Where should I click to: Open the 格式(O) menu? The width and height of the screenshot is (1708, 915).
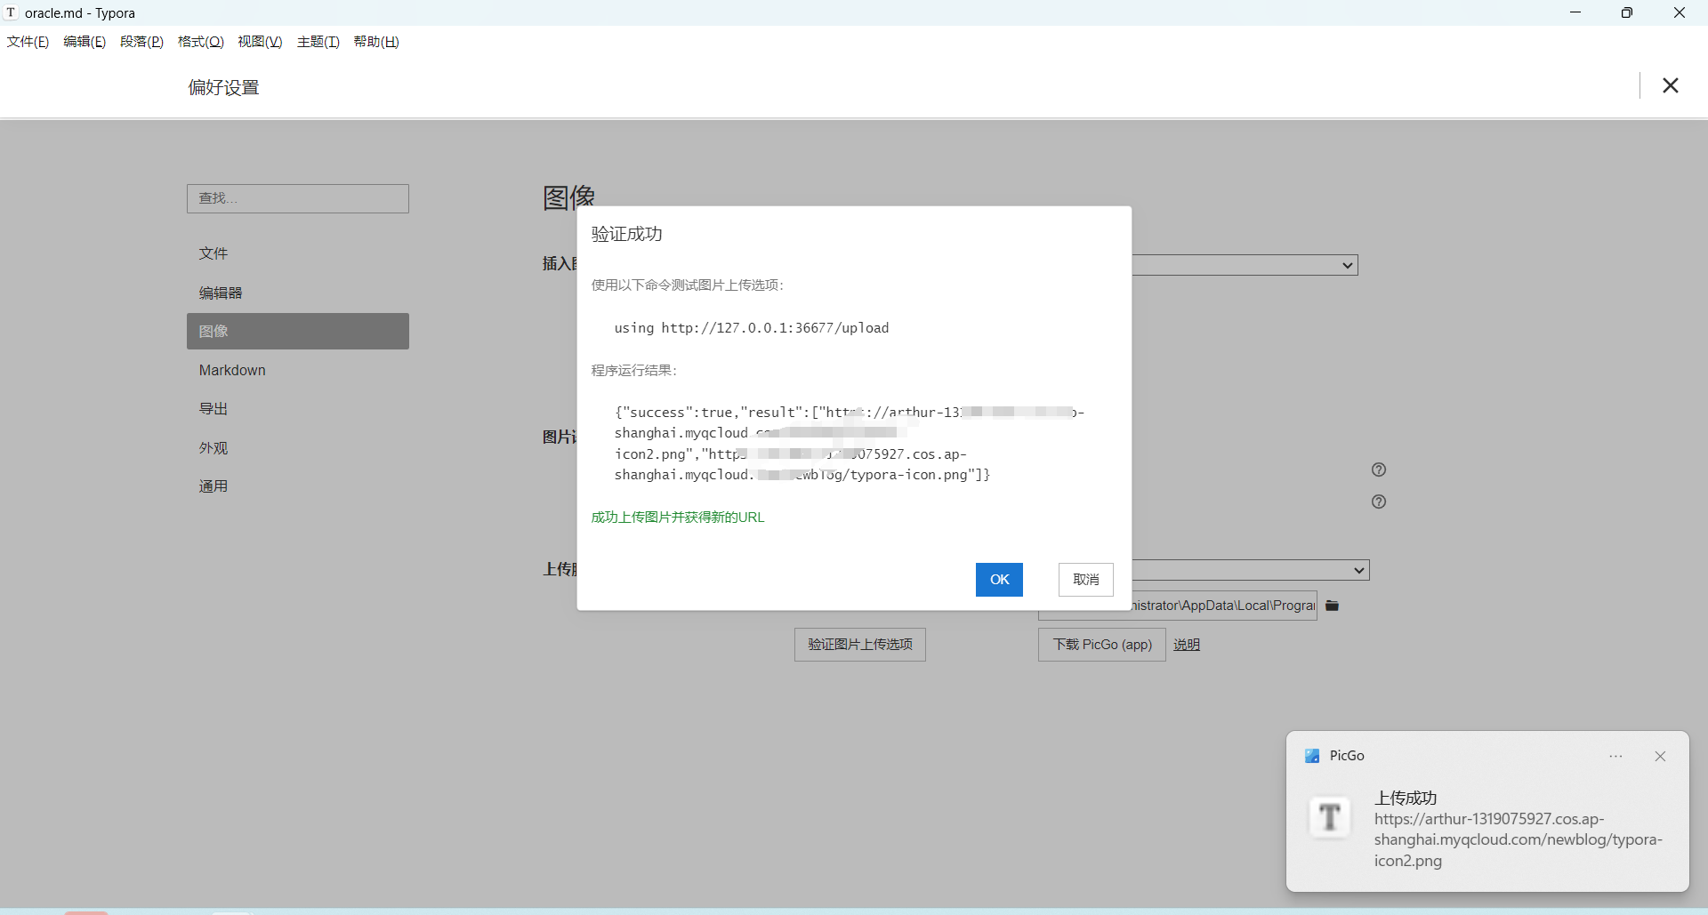[200, 42]
